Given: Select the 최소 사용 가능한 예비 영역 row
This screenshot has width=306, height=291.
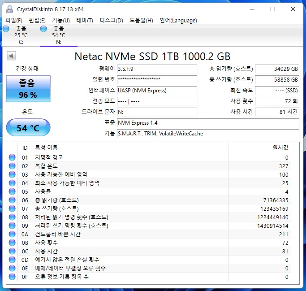Looking at the screenshot, I should [x=148, y=183].
